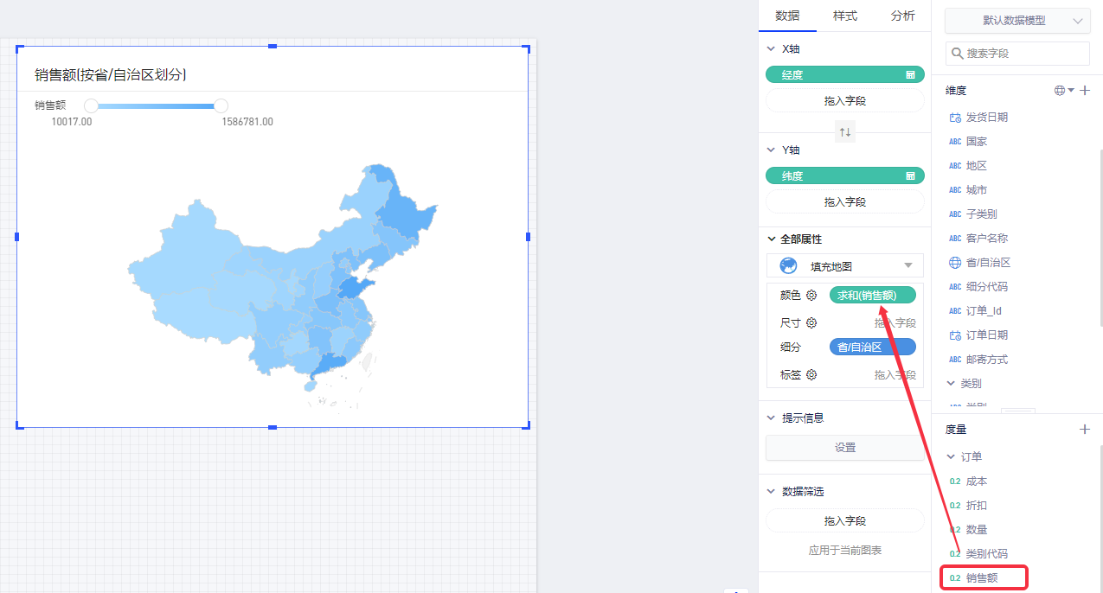Click the swap X/Y axes icon
Screen dimensions: 1103x593
point(845,132)
